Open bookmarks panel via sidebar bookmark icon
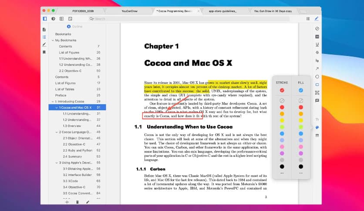364x211 pixels. tap(44, 52)
